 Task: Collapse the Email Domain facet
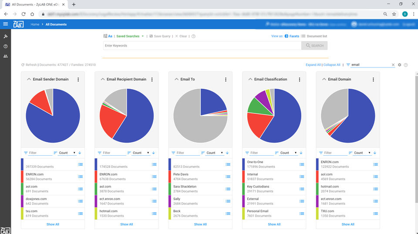[324, 79]
